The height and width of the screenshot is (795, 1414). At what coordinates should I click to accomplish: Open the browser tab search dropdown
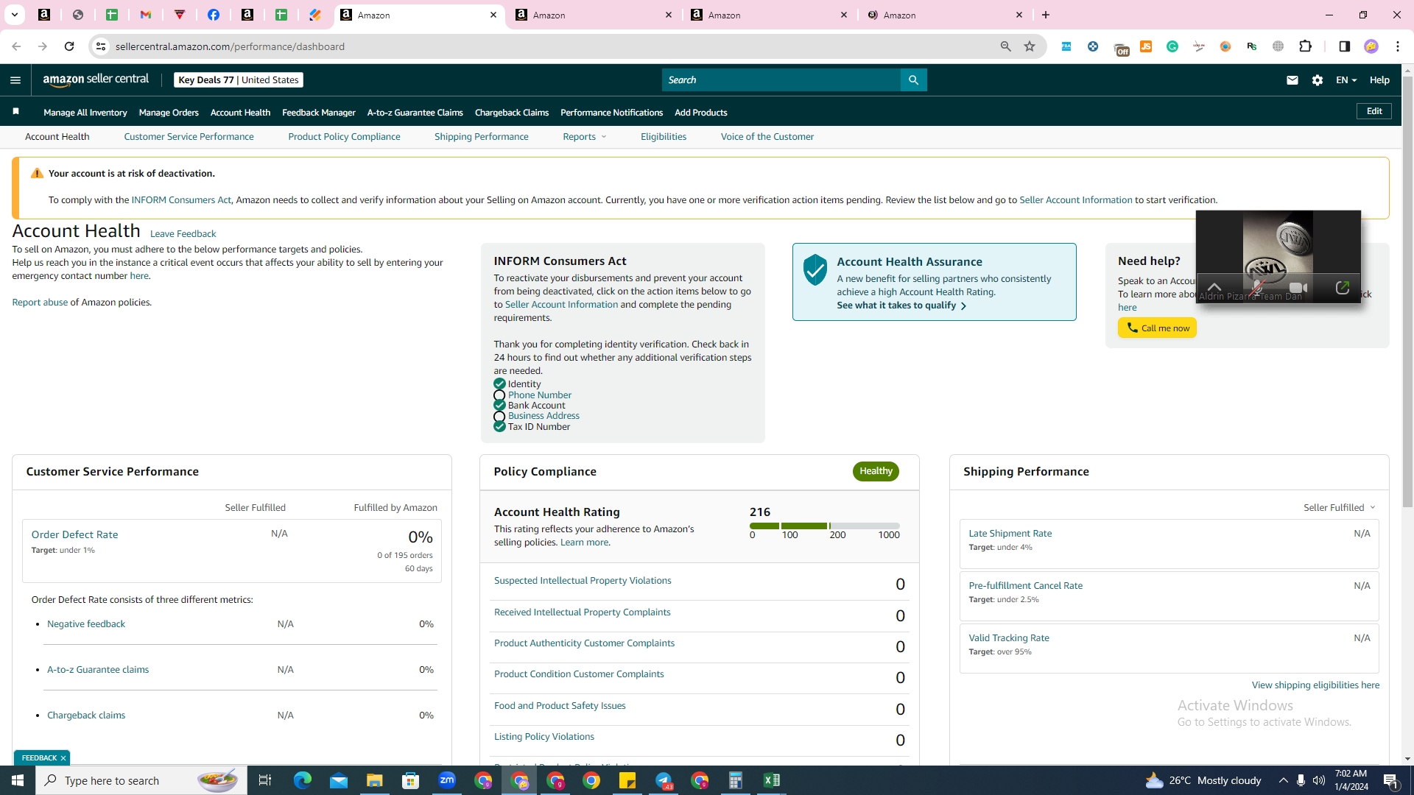15,15
